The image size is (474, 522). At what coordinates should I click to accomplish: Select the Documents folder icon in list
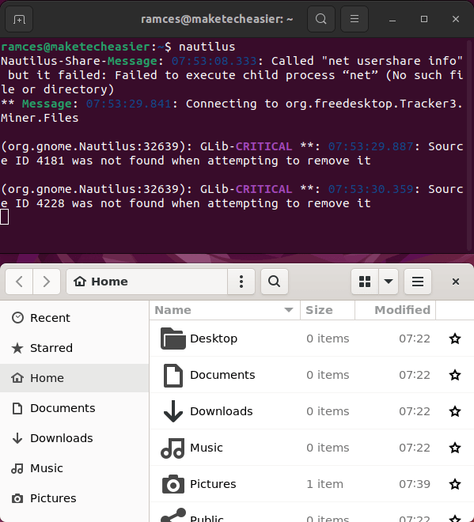[173, 375]
